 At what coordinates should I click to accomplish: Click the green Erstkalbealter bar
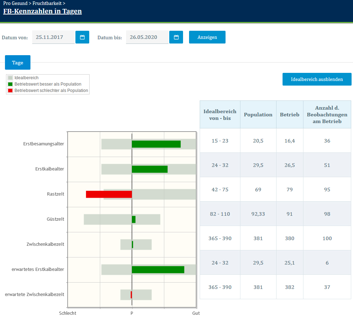[149, 169]
